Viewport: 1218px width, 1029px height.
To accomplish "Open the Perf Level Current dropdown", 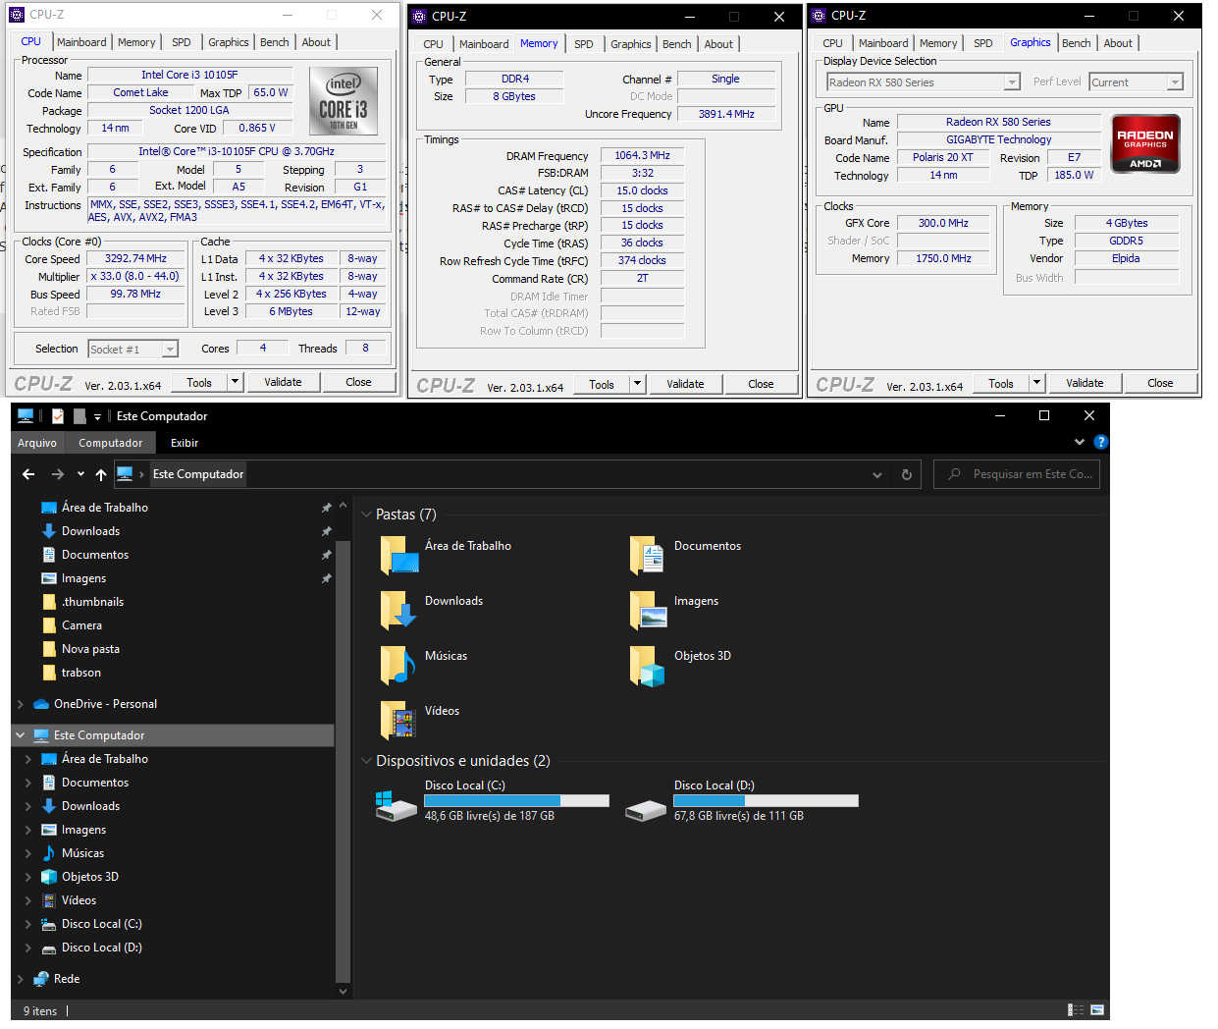I will coord(1175,82).
